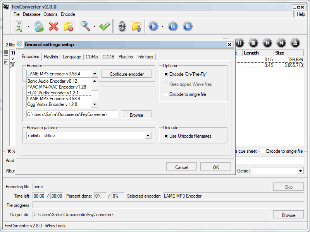The height and width of the screenshot is (232, 310).
Task: Click the folder-with-gear encoder configuration icon
Action: pyautogui.click(x=136, y=26)
